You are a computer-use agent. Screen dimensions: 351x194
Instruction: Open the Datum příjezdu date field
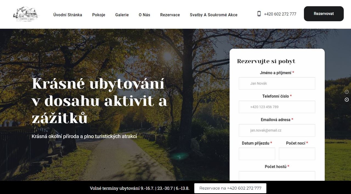pyautogui.click(x=257, y=154)
